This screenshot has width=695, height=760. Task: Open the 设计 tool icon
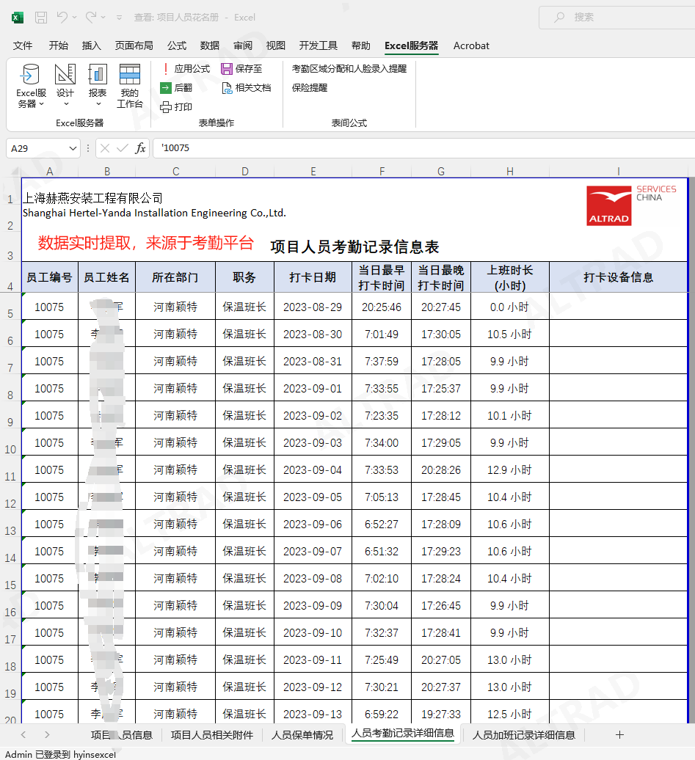pos(65,75)
